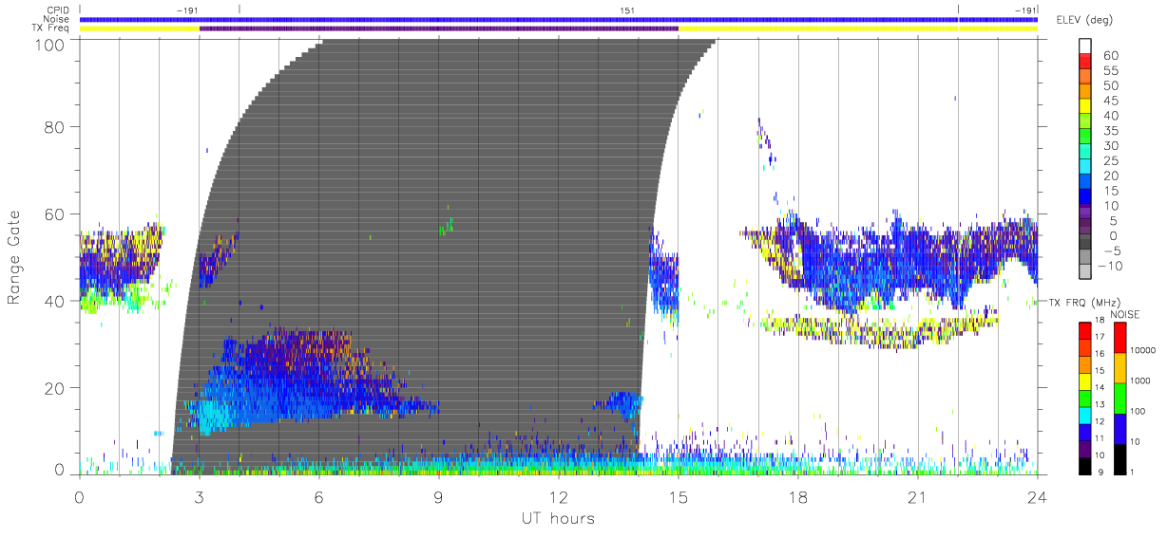Select the 151 CPID value label

(x=627, y=10)
